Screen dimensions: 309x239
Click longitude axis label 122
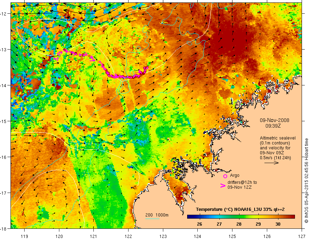pyautogui.click(x=128, y=236)
